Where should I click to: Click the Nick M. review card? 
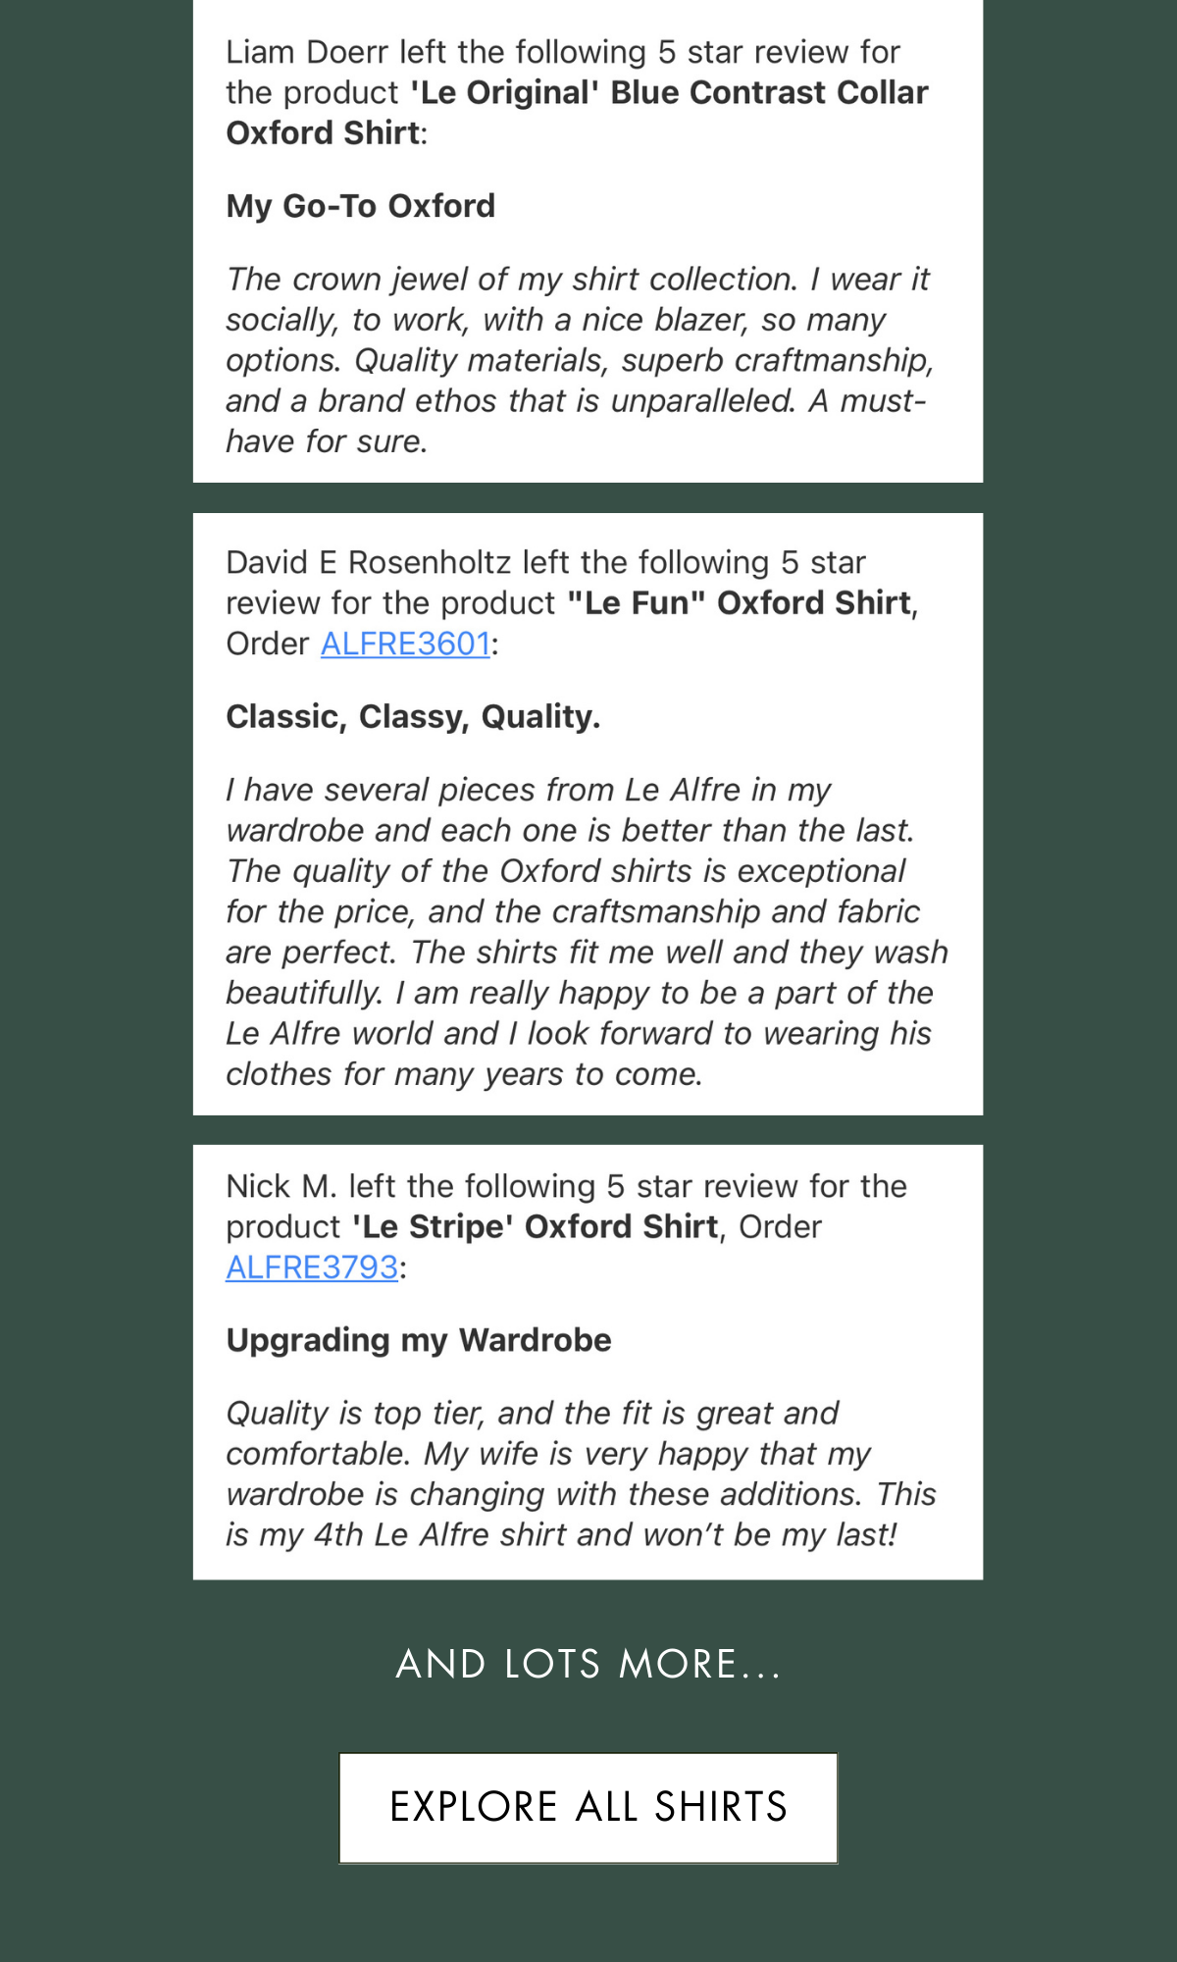(x=588, y=1363)
